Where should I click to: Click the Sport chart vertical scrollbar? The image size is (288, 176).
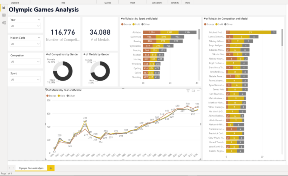tap(199, 34)
